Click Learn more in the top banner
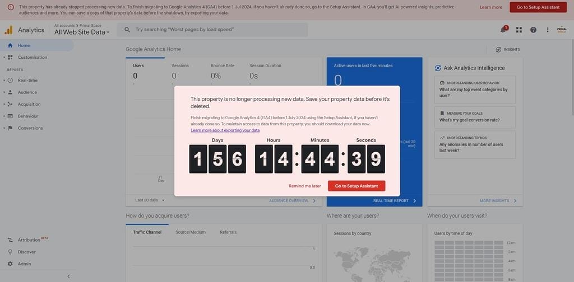The height and width of the screenshot is (282, 574). coord(491,7)
